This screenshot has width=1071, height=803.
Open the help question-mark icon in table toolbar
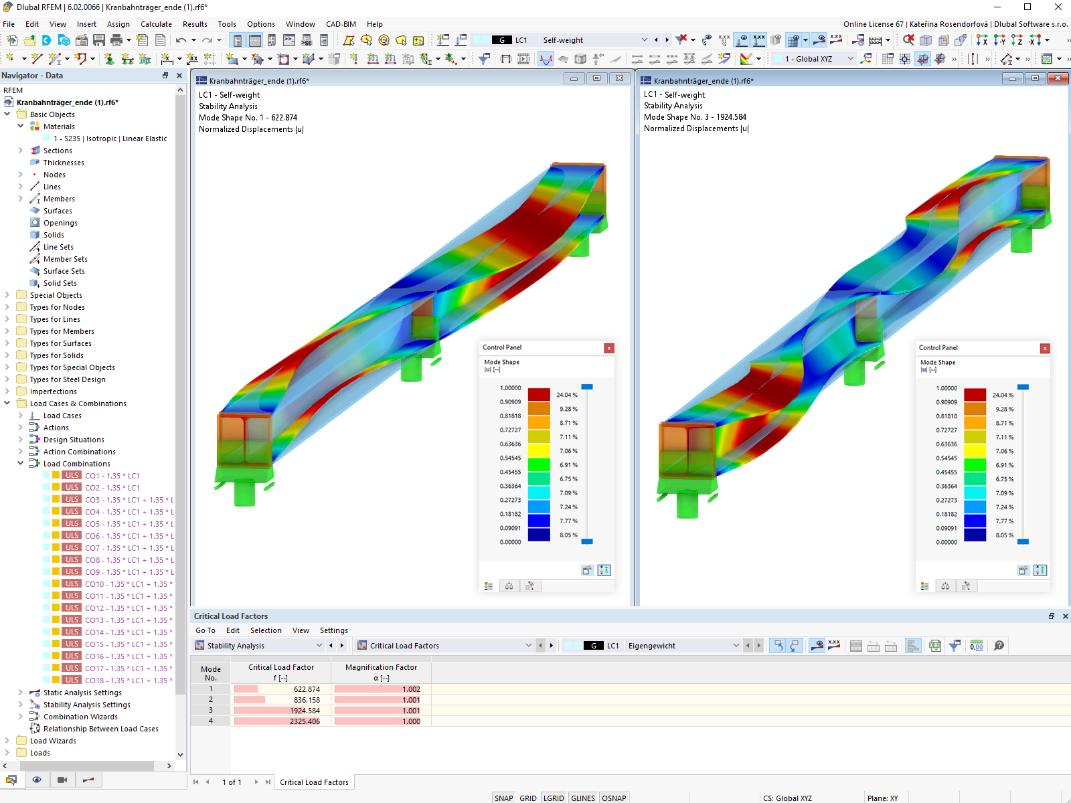point(999,646)
